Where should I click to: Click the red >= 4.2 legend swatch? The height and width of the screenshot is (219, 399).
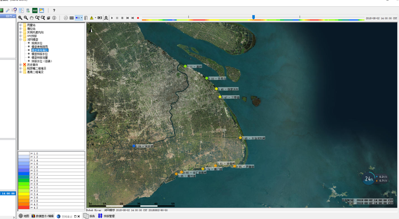point(24,208)
